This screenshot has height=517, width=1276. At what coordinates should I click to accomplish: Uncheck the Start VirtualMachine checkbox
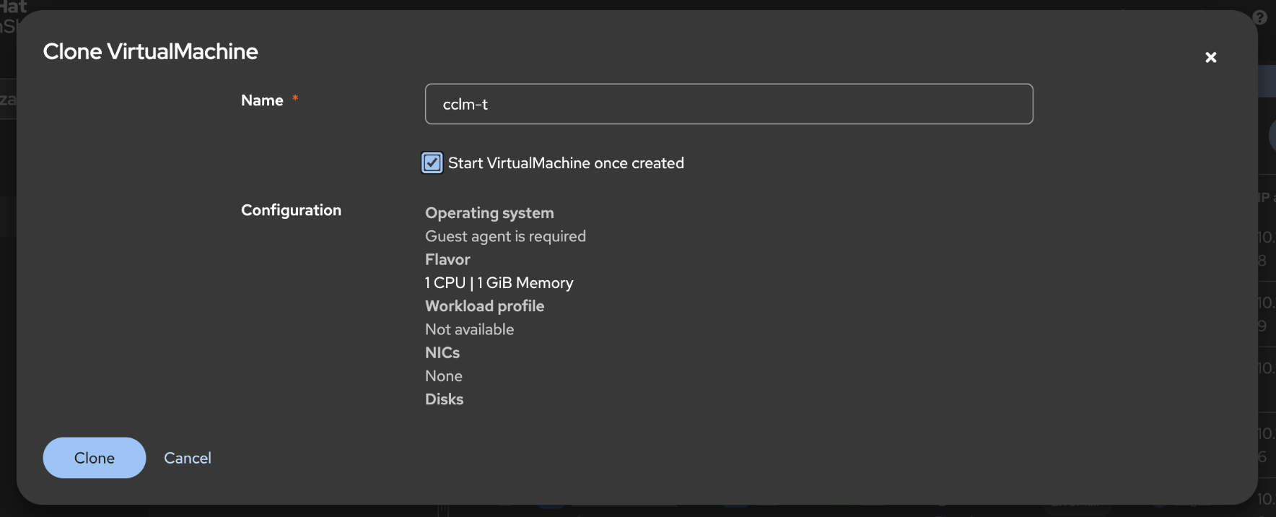(432, 163)
